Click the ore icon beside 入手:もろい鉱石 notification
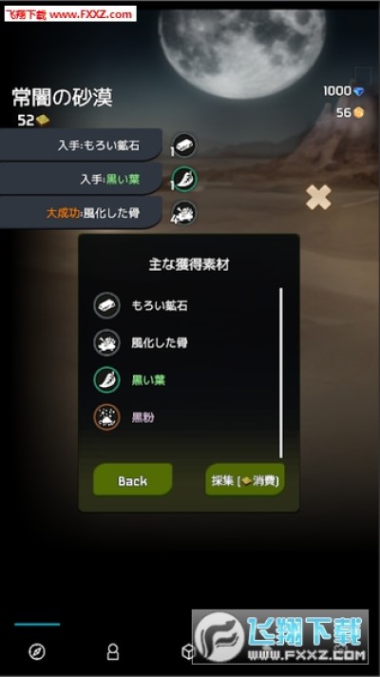This screenshot has width=380, height=677. 184,145
